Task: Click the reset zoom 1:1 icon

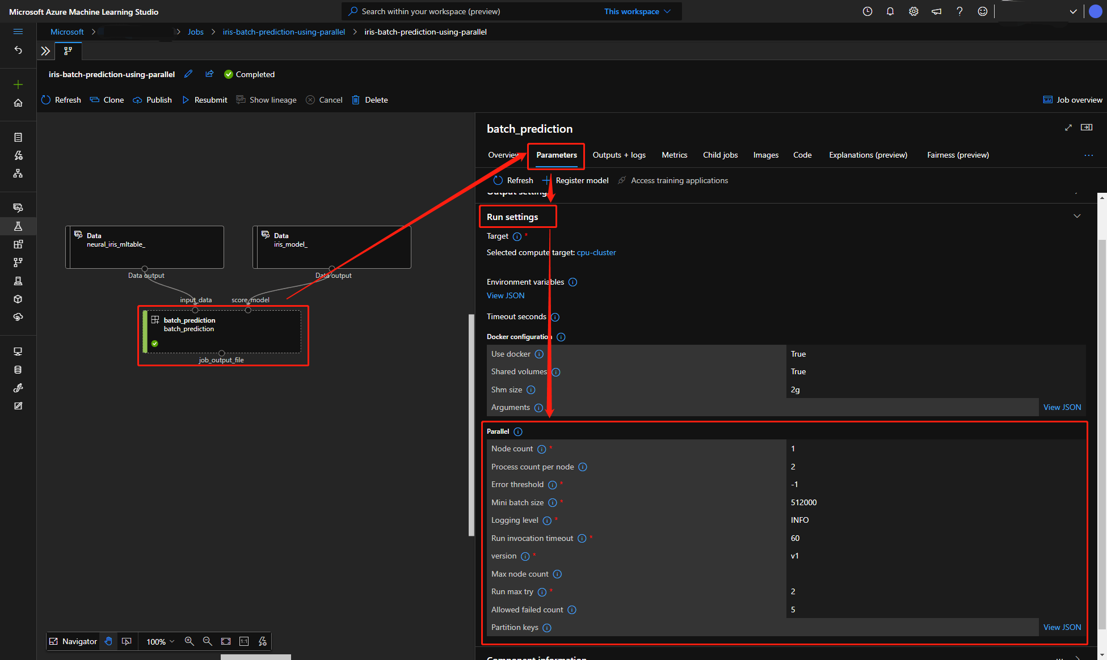Action: 244,641
